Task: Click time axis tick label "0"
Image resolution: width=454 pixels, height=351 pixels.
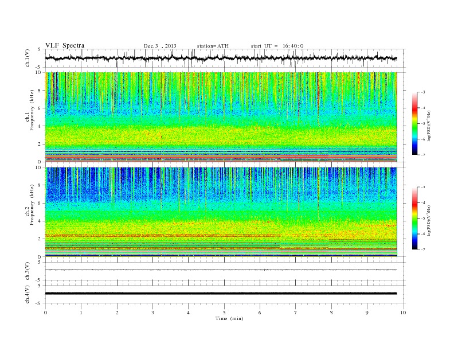Action: tap(45, 313)
